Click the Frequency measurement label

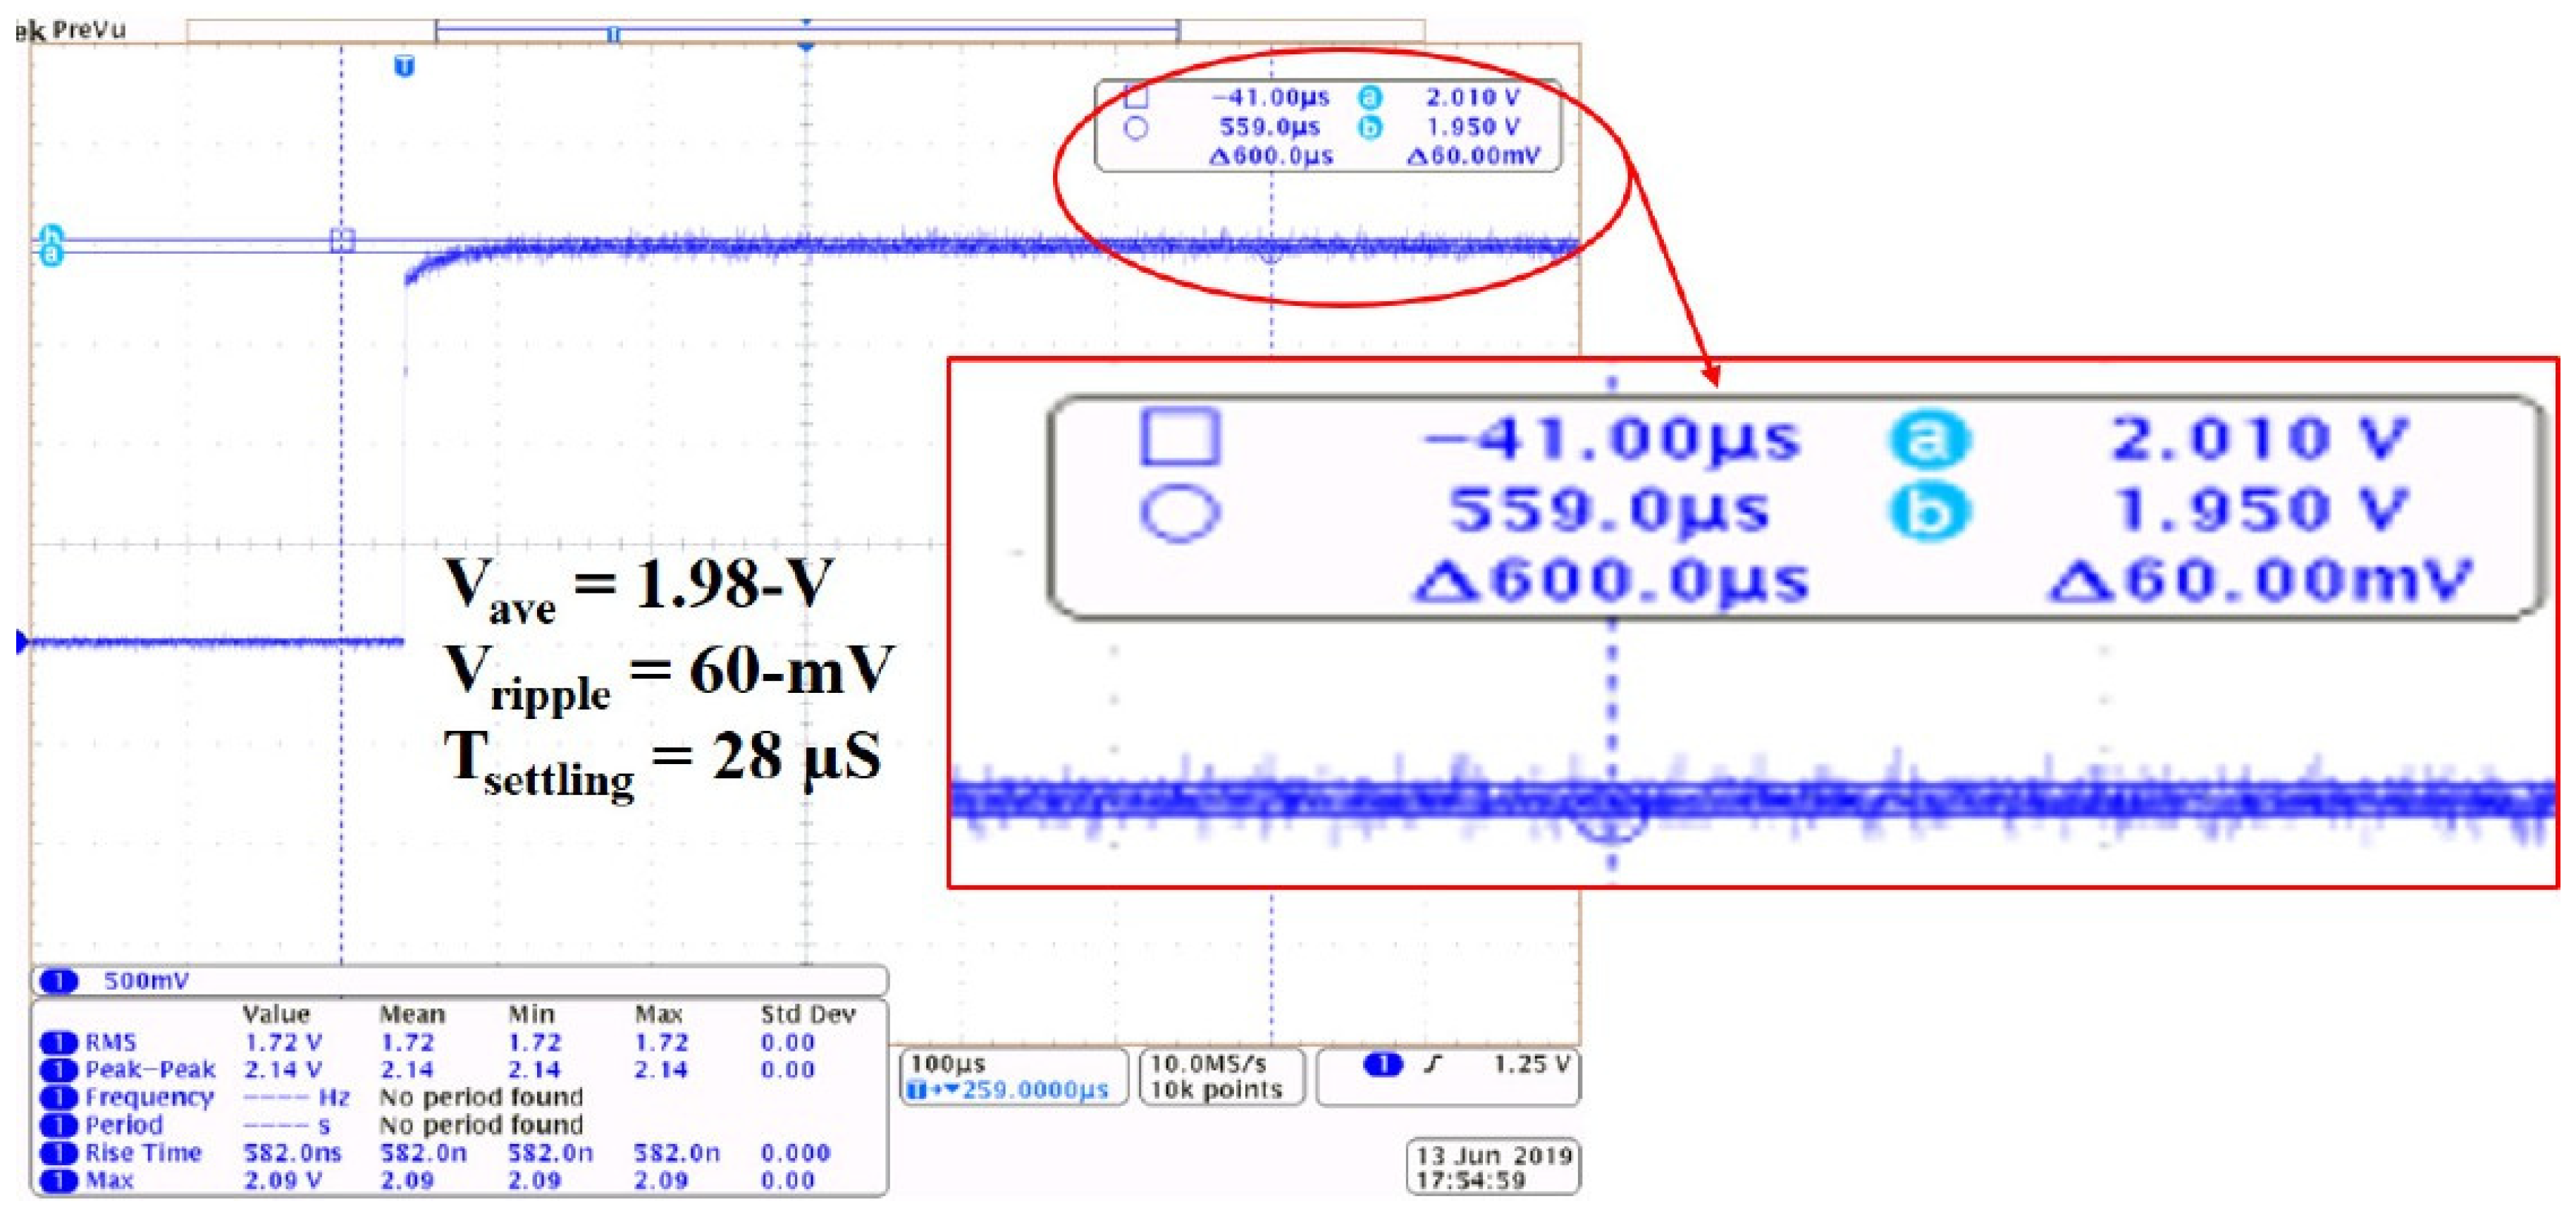coord(149,1098)
